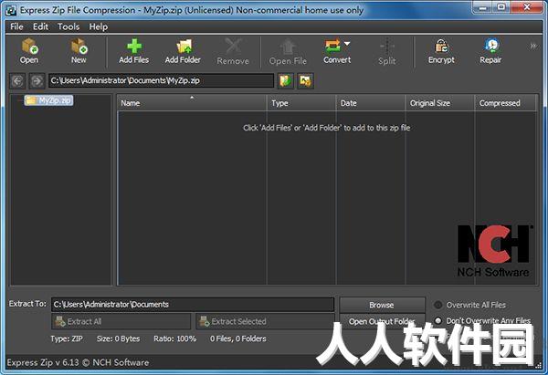
Task: Click the Extract To path field
Action: pos(193,305)
